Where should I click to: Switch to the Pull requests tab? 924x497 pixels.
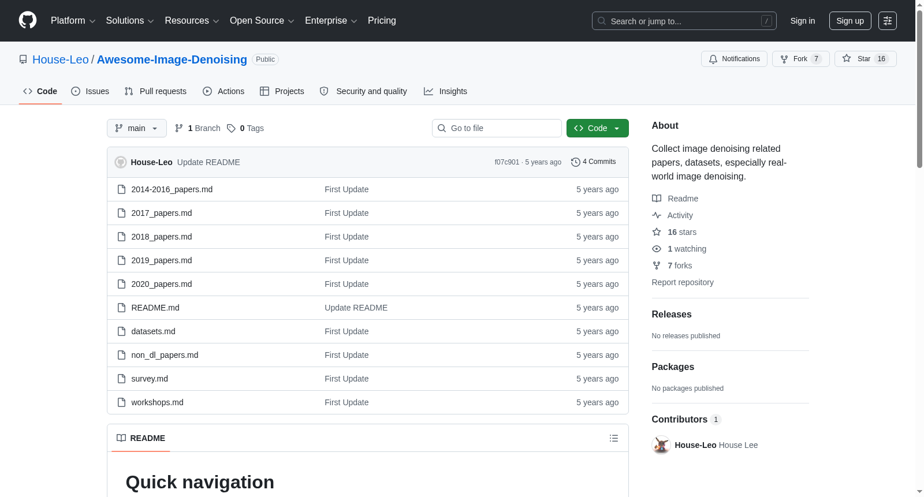click(x=155, y=91)
